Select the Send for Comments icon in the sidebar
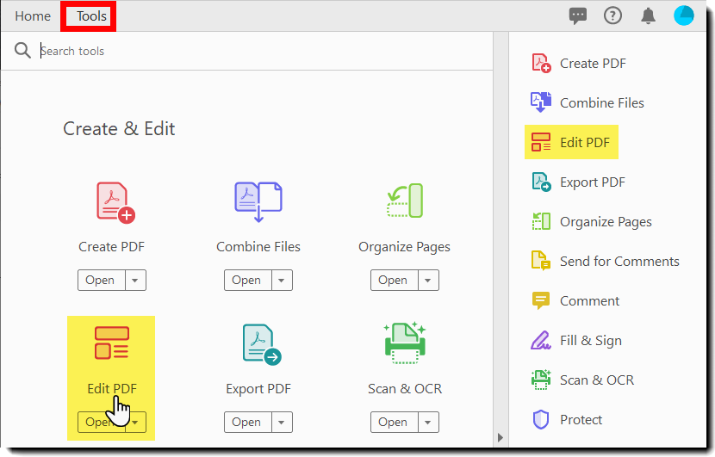Screen dimensions: 715x457 coord(541,261)
